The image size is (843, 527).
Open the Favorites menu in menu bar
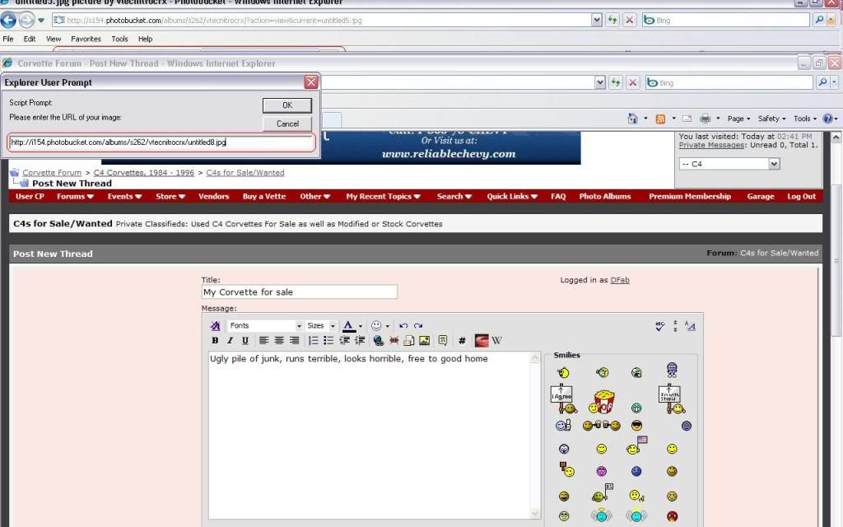click(86, 39)
